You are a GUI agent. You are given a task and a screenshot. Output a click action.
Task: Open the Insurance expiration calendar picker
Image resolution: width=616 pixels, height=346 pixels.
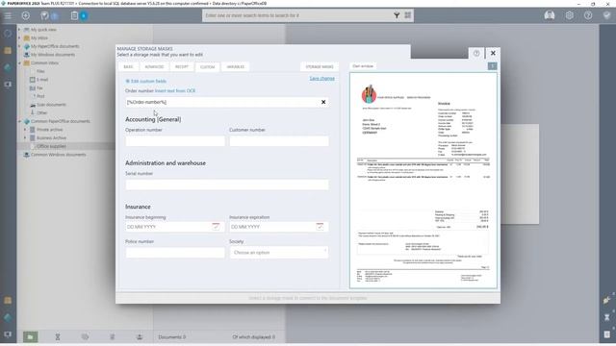click(320, 227)
